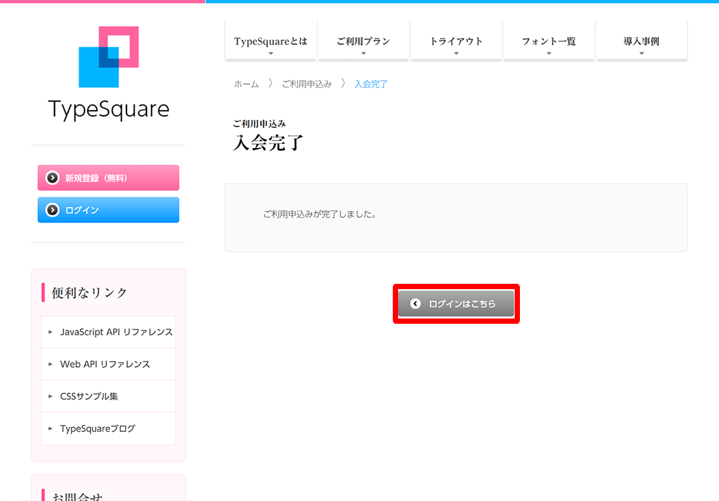This screenshot has height=501, width=719.
Task: Click the arrow icon on 新規登録（無料）
Action: (x=53, y=178)
